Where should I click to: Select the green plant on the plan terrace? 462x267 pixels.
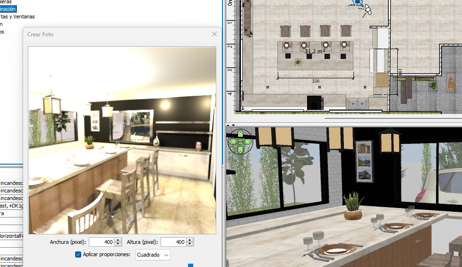click(x=433, y=86)
